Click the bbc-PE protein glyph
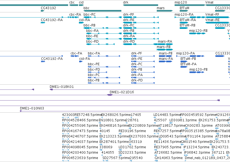 pos(104,67)
